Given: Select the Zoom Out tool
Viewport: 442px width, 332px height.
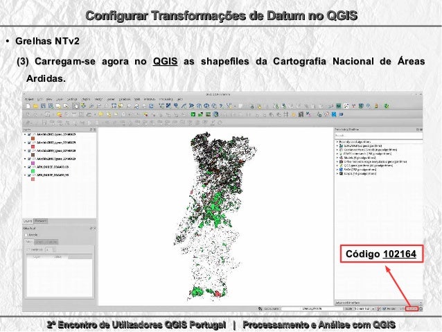Looking at the screenshot, I should [x=98, y=106].
